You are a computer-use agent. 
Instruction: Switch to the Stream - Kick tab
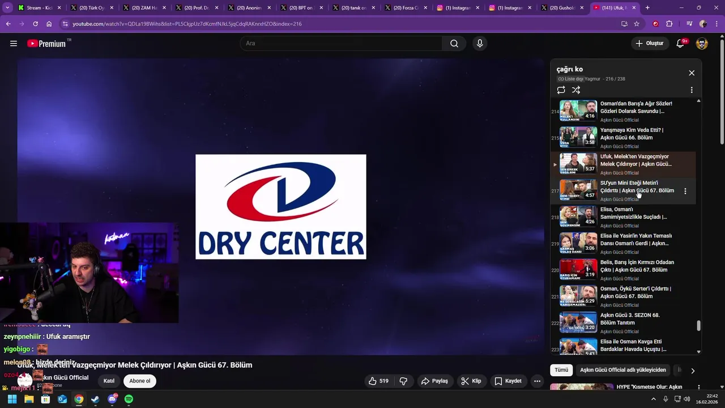(x=40, y=8)
